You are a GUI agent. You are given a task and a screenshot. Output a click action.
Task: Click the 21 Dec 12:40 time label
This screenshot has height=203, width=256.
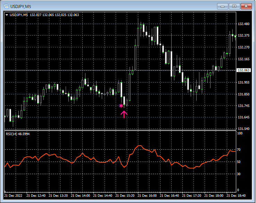click(36, 195)
